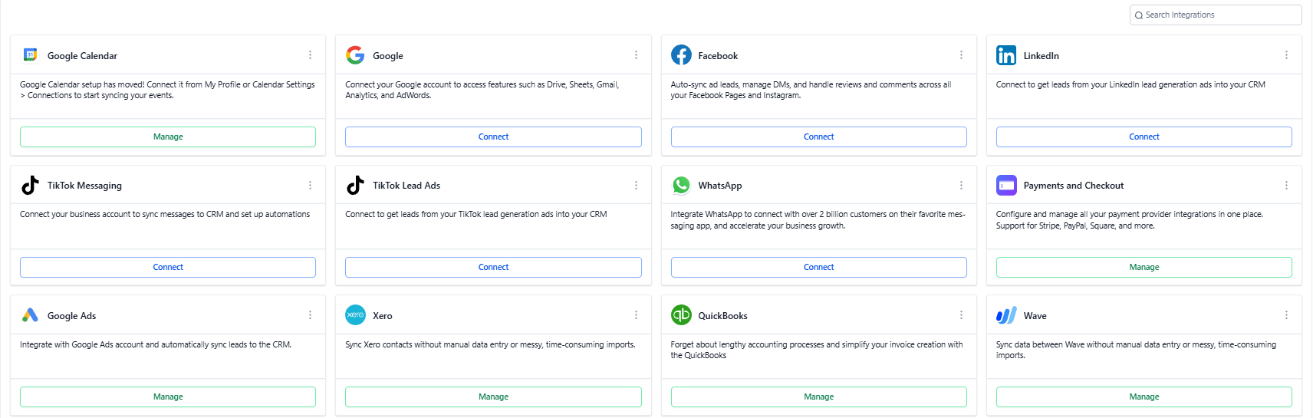Open the three-dot menu on Facebook card
The height and width of the screenshot is (418, 1313).
(x=961, y=55)
